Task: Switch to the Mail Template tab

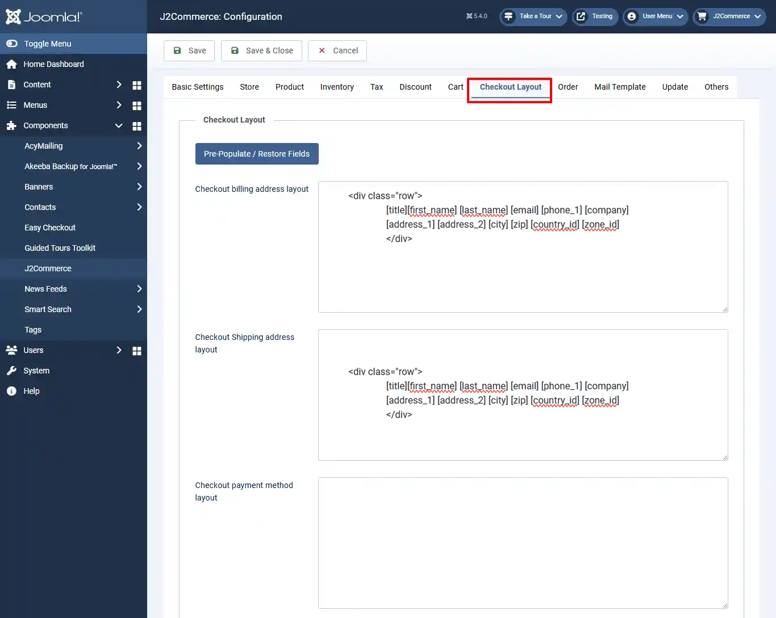Action: pyautogui.click(x=620, y=87)
